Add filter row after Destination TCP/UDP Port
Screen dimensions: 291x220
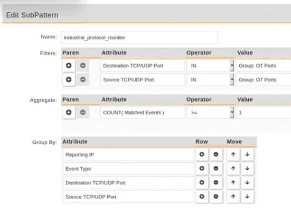[69, 65]
